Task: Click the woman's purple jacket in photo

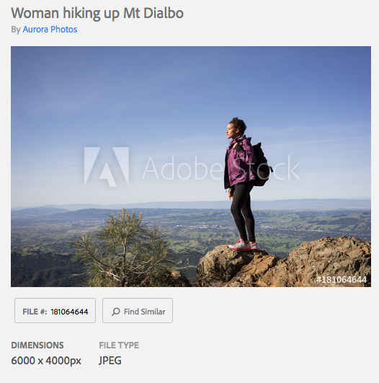Action: (239, 162)
